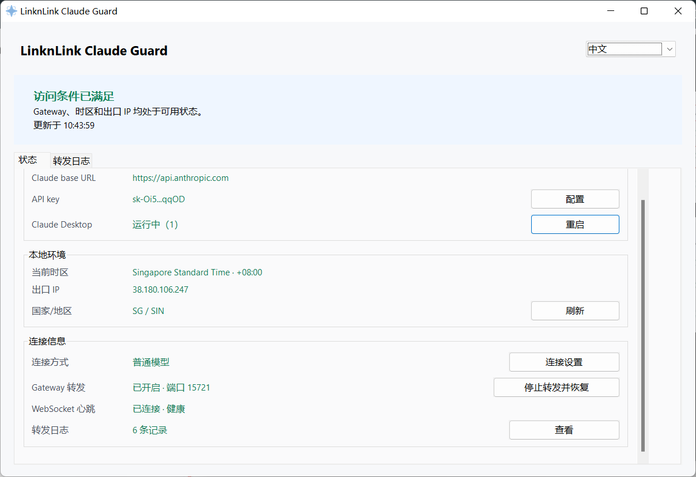Screen dimensions: 696x477
Task: Click the API key value sk-Oi5...qqOD
Action: tap(158, 199)
